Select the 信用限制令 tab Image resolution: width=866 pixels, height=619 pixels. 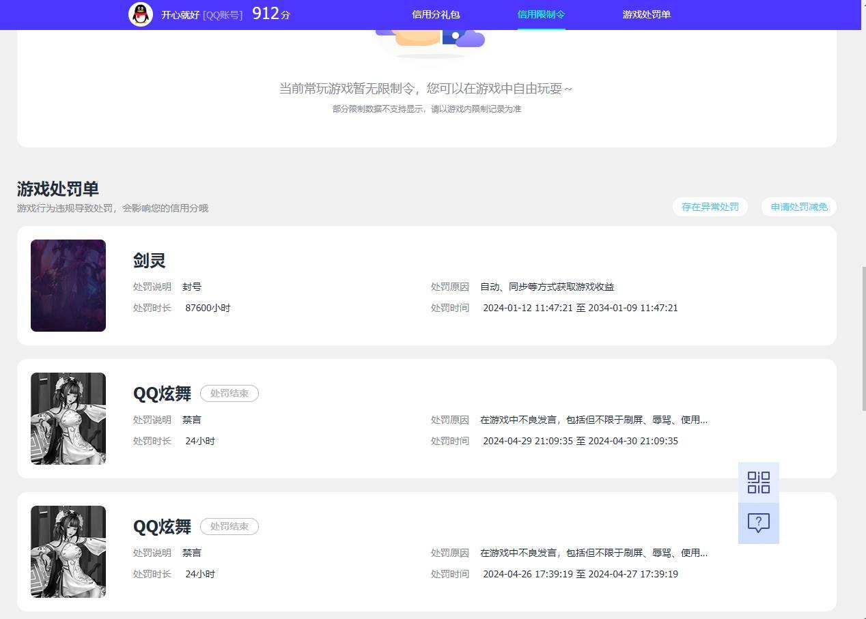tap(541, 14)
